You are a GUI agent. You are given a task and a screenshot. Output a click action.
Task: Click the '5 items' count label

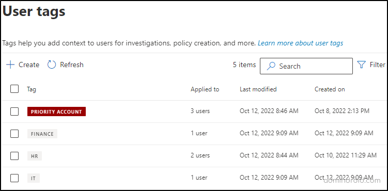click(244, 65)
